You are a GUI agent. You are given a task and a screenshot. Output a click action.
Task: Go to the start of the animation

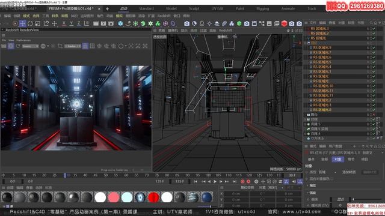pos(196,181)
